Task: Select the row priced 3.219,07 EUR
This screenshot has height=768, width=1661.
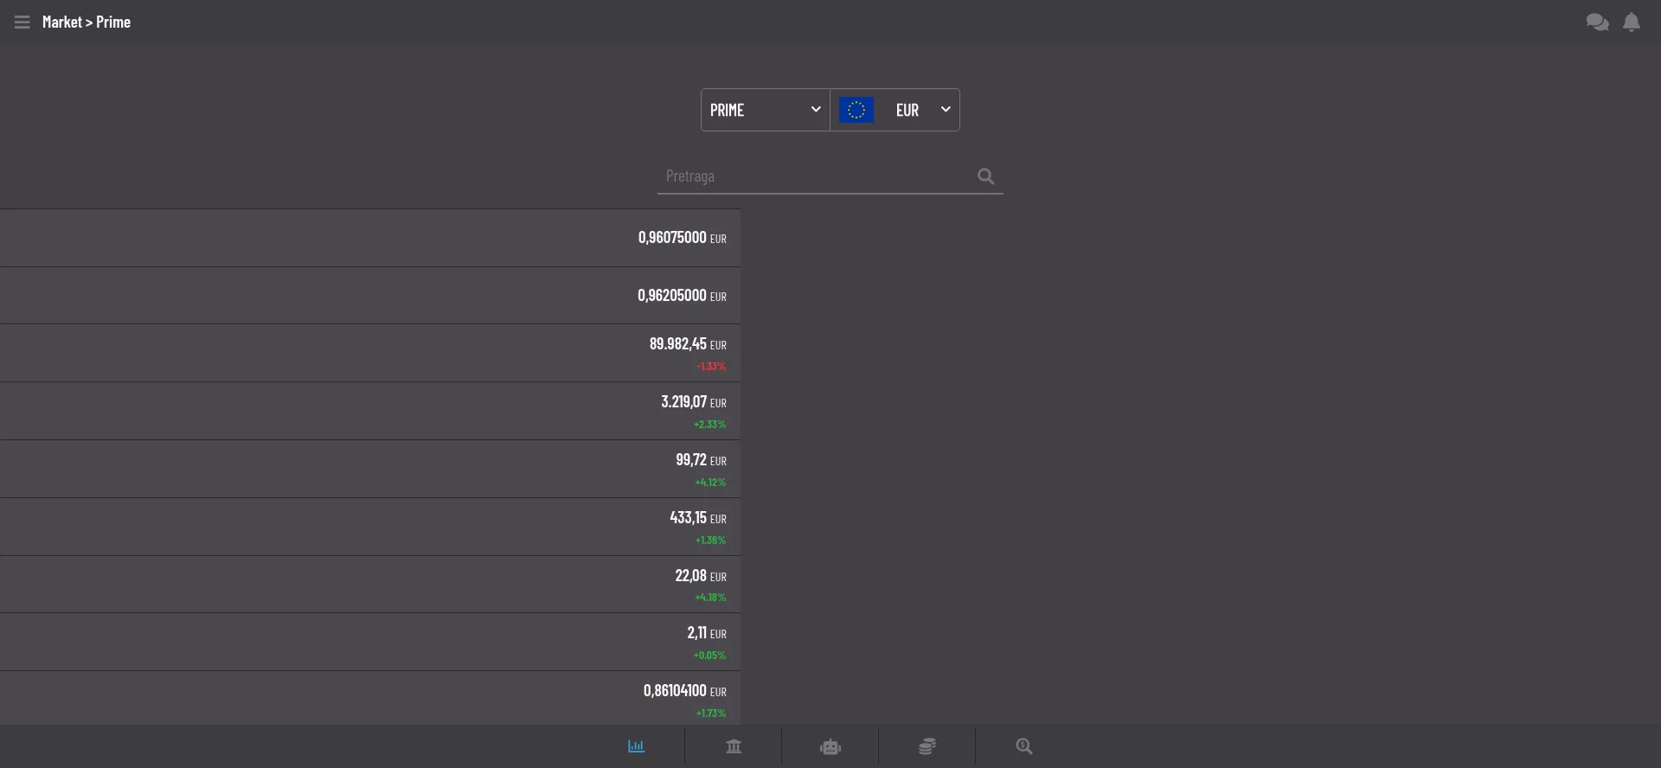Action: [370, 411]
